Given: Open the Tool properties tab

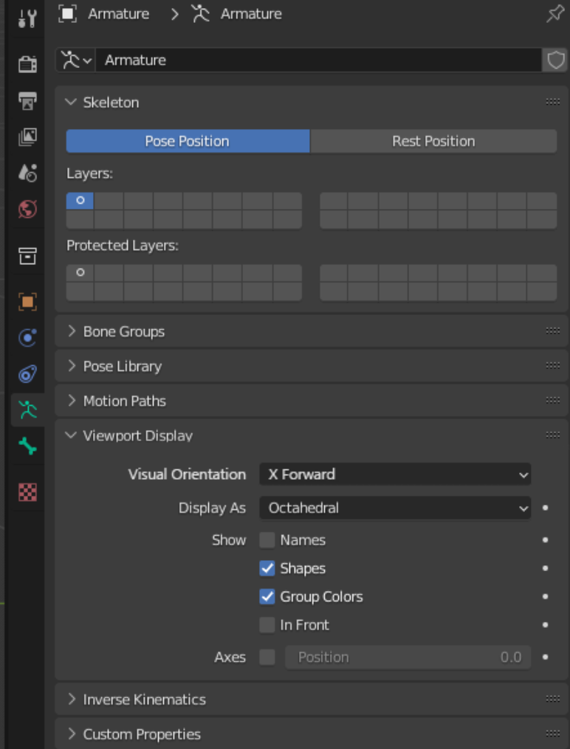Looking at the screenshot, I should 27,18.
